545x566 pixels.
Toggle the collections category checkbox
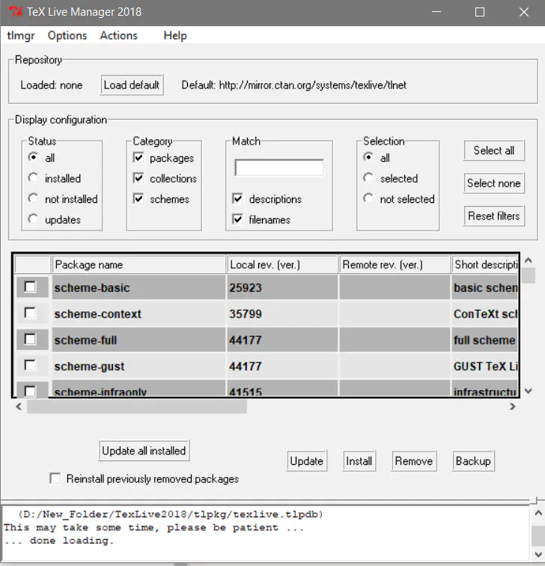pyautogui.click(x=138, y=178)
